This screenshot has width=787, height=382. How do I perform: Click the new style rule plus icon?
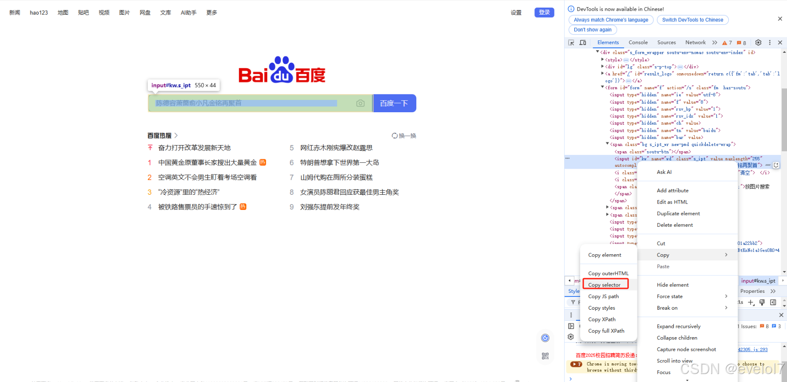(751, 303)
